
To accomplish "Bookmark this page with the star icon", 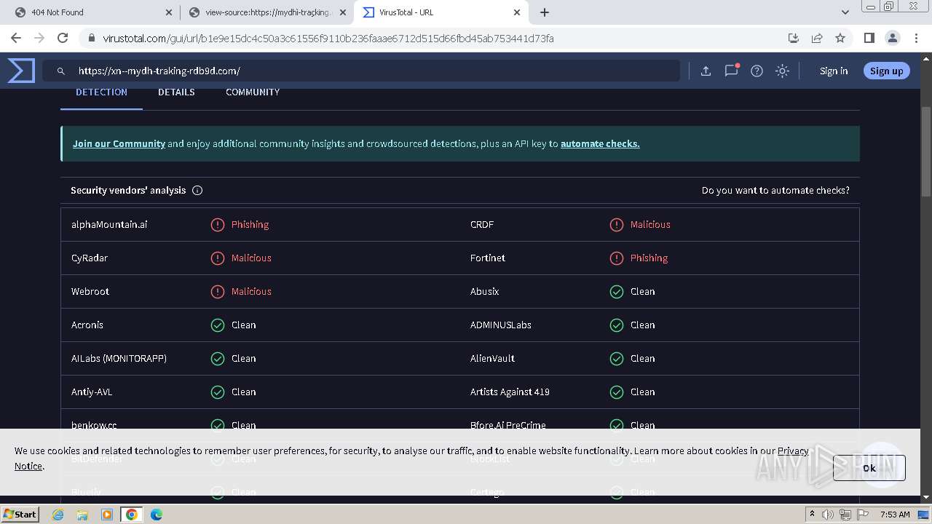I will click(x=840, y=38).
